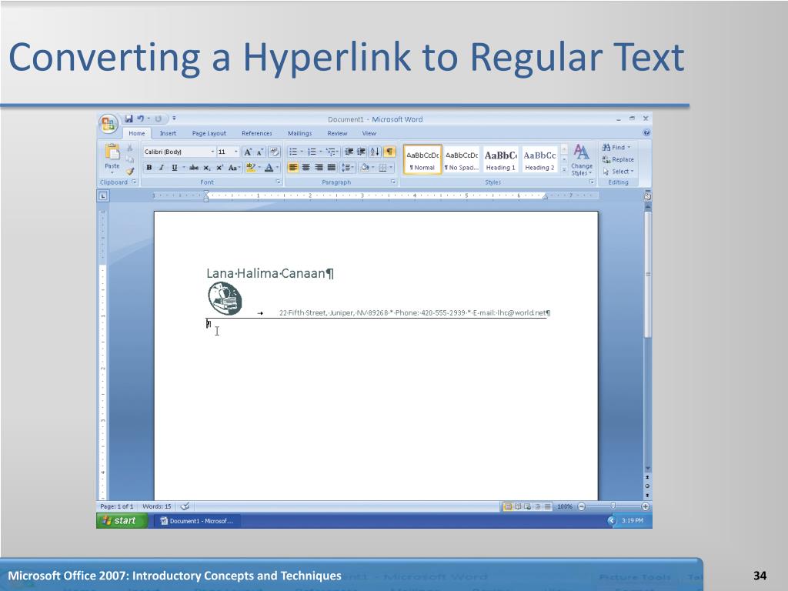Select Center alignment

coord(306,167)
